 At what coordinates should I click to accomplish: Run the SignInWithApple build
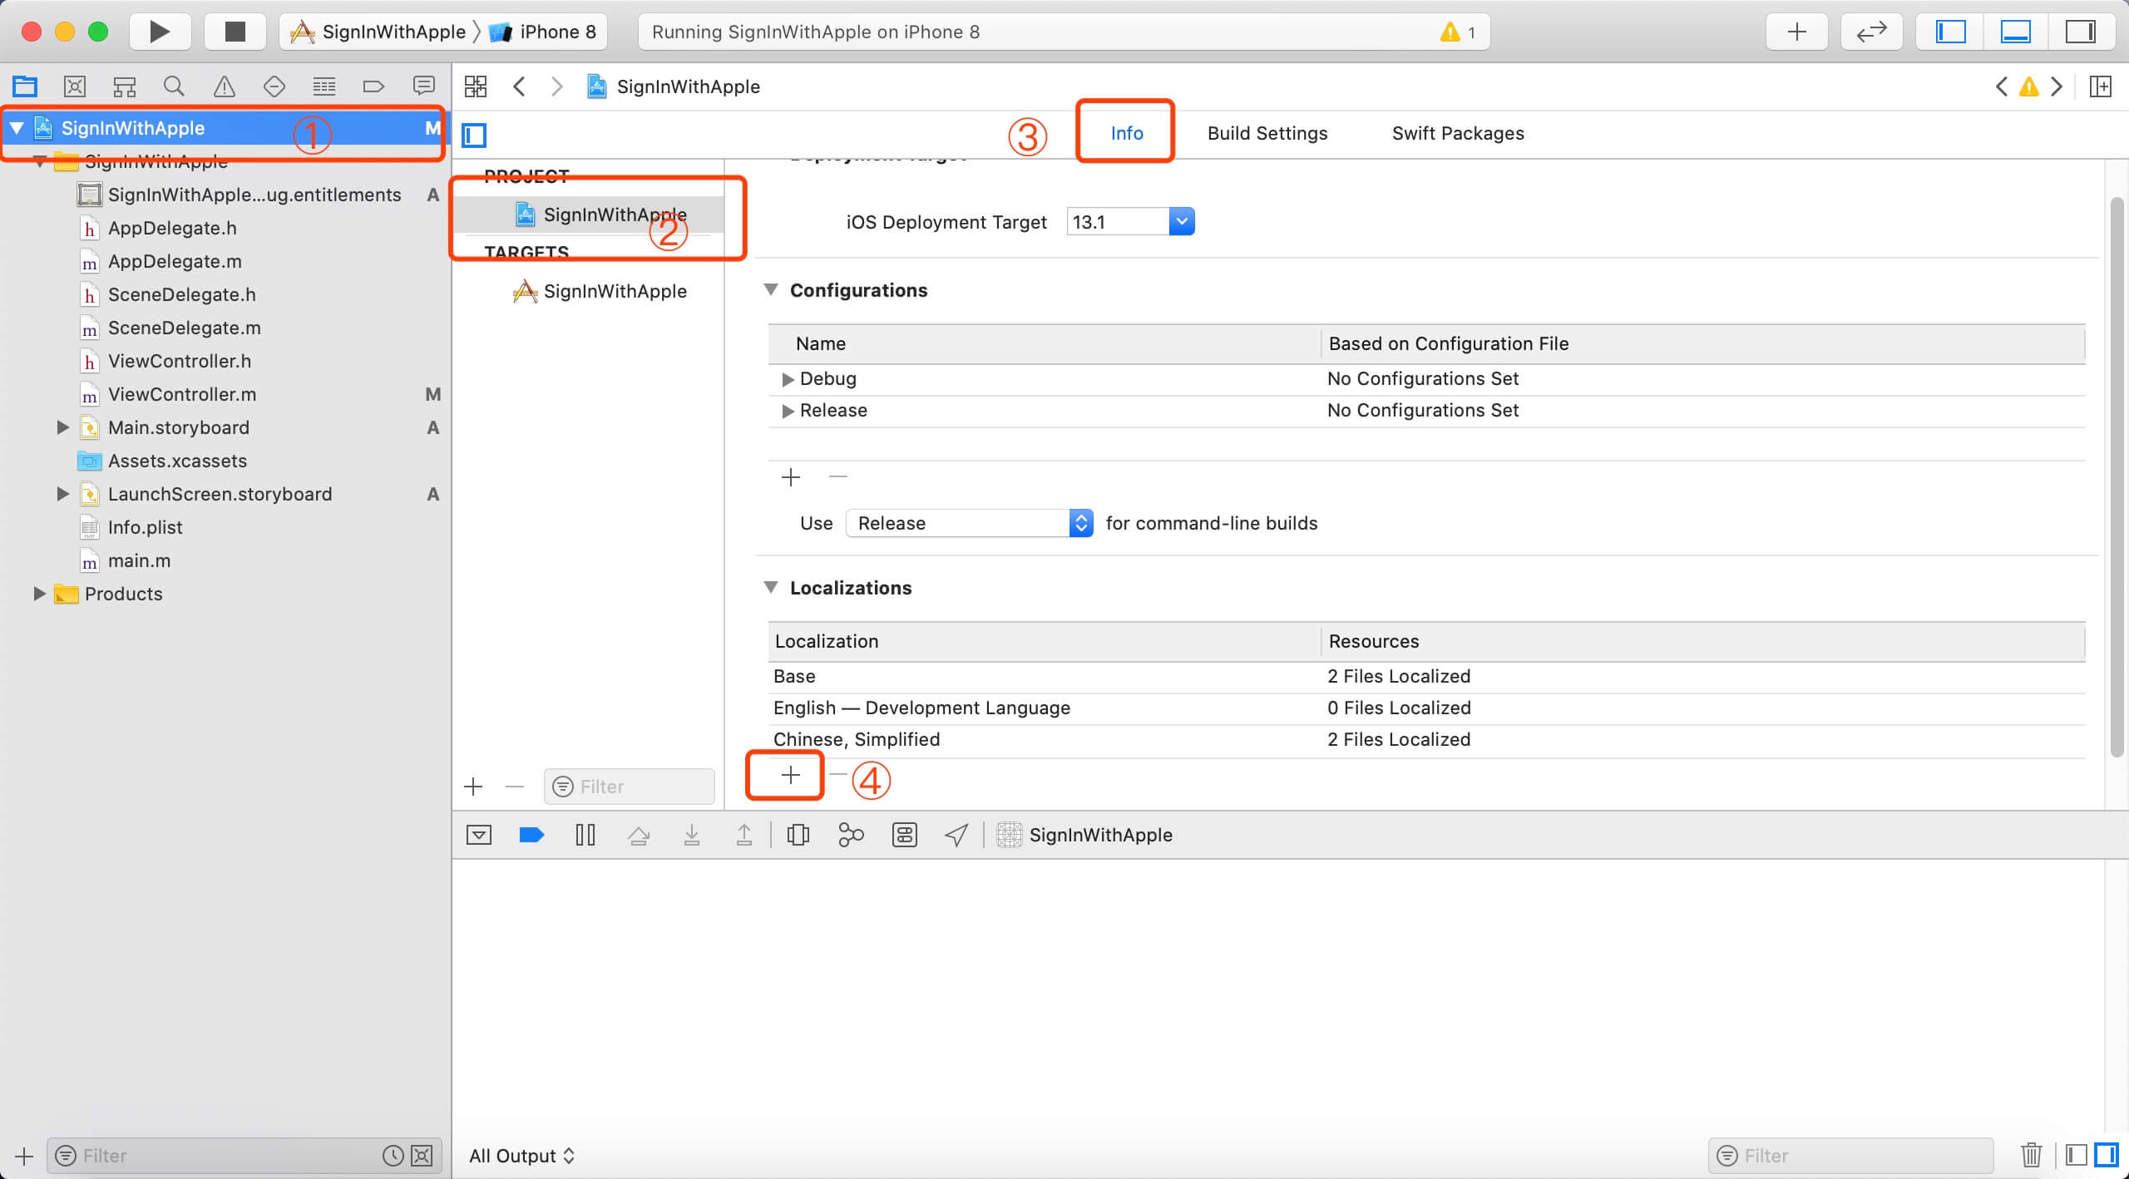160,32
